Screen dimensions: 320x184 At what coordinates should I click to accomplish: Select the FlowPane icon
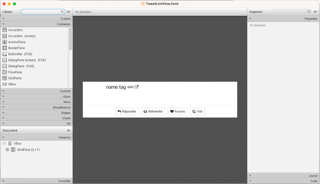point(5,72)
